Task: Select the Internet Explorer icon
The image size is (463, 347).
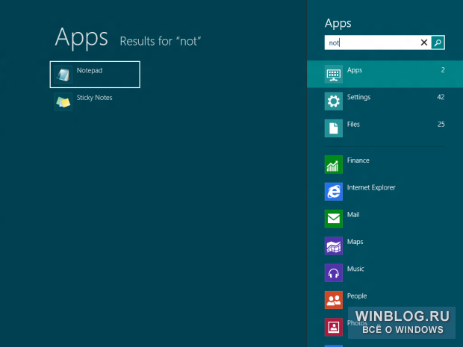Action: click(x=334, y=192)
